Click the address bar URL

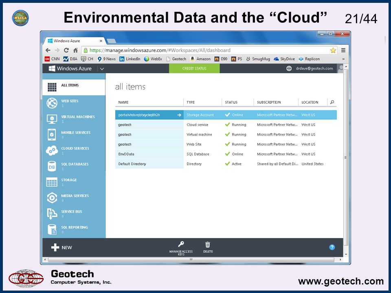160,50
